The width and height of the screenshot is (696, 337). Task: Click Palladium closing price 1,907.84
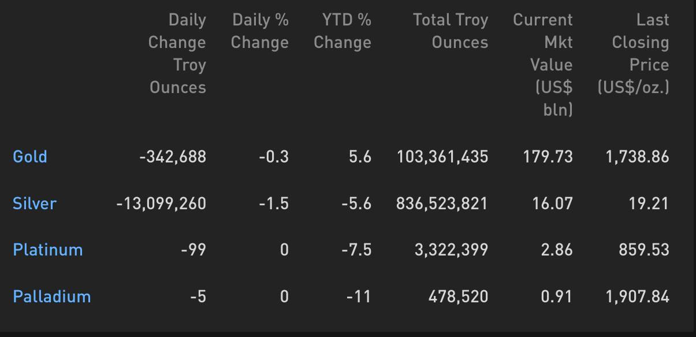638,297
